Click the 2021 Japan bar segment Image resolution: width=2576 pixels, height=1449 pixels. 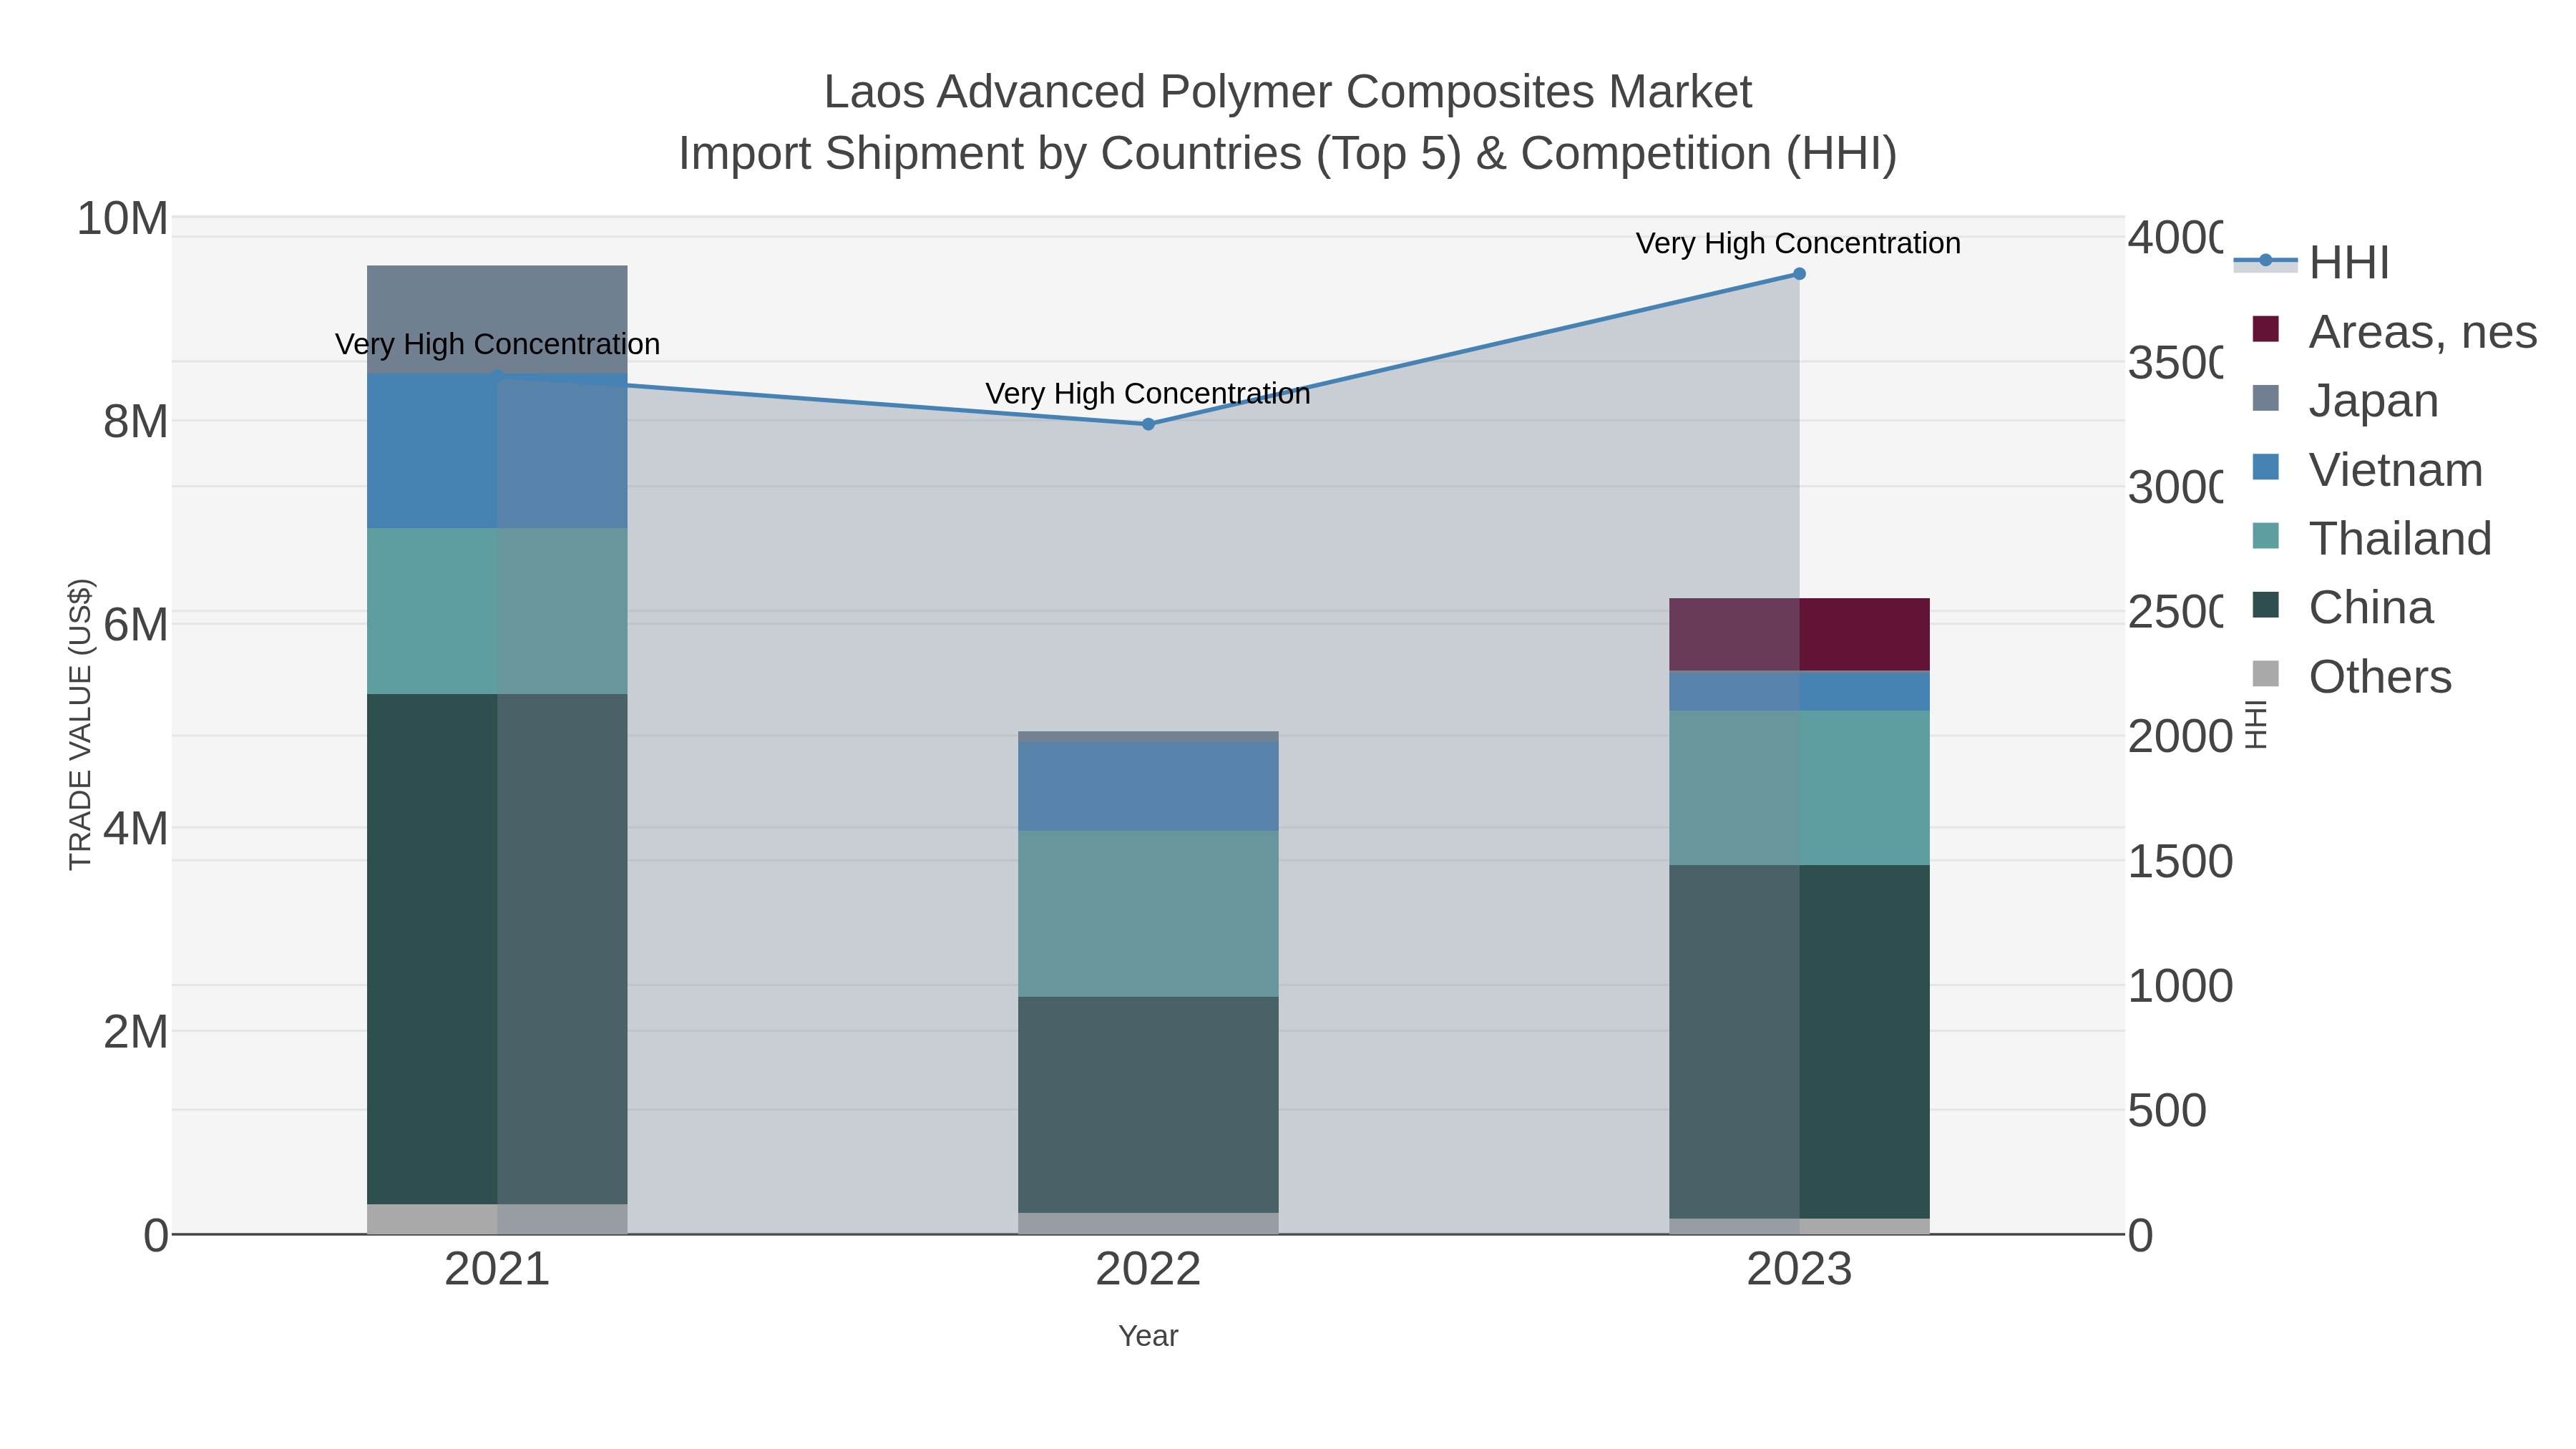pyautogui.click(x=497, y=320)
